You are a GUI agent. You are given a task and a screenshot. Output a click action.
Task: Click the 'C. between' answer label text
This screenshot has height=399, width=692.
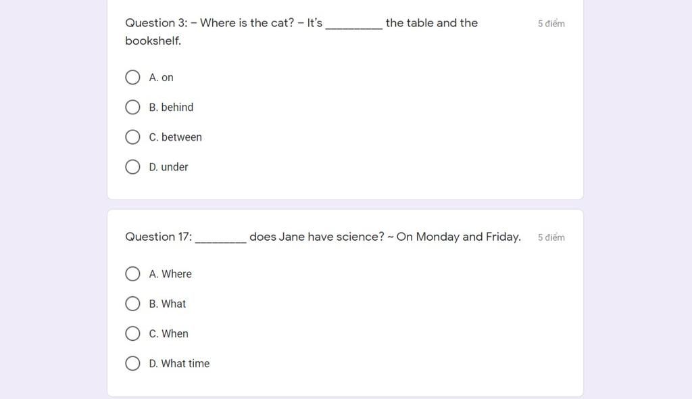[175, 137]
